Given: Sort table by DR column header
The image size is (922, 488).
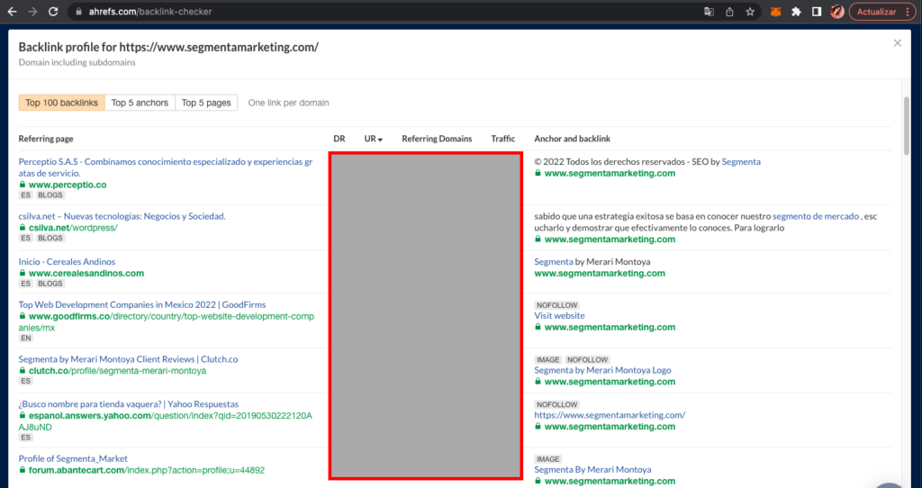Looking at the screenshot, I should click(339, 139).
